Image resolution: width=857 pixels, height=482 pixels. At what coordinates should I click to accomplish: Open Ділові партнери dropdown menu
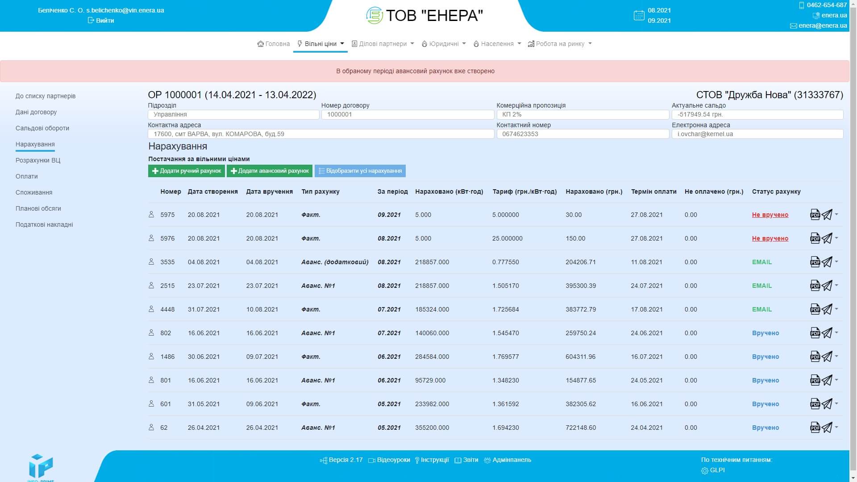tap(383, 44)
